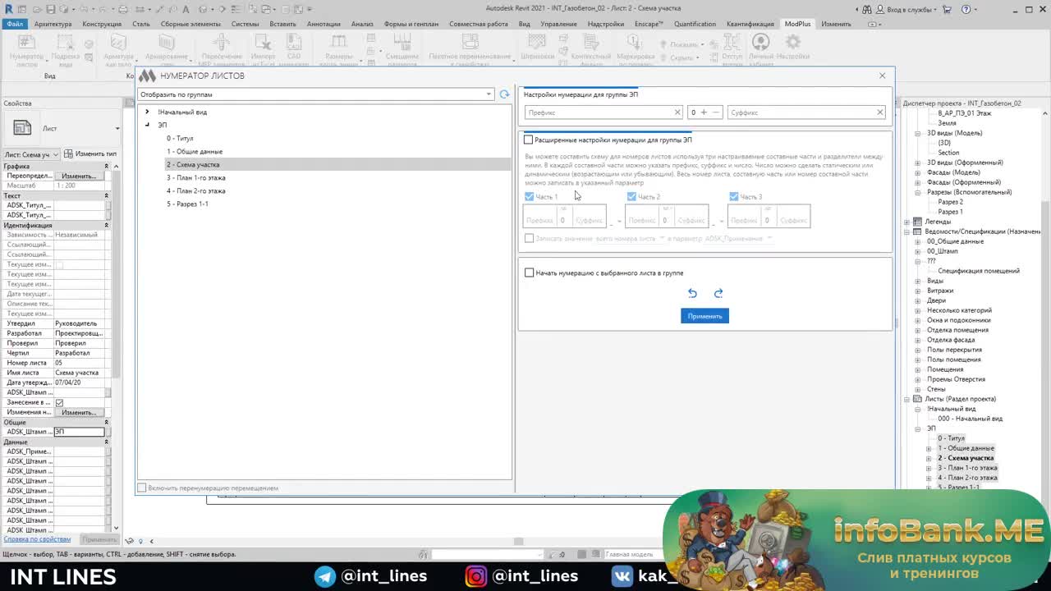Toggle the Часть 1 checkbox

coord(529,197)
